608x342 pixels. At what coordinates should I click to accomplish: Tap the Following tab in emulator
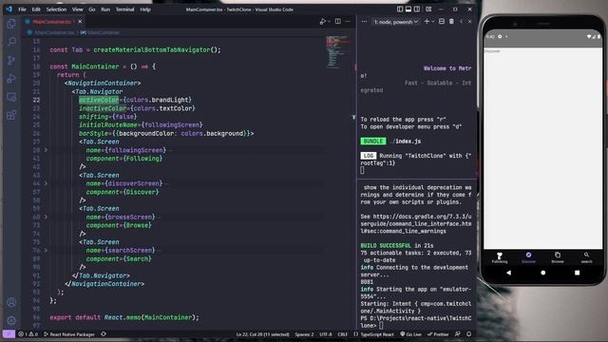[x=500, y=257]
